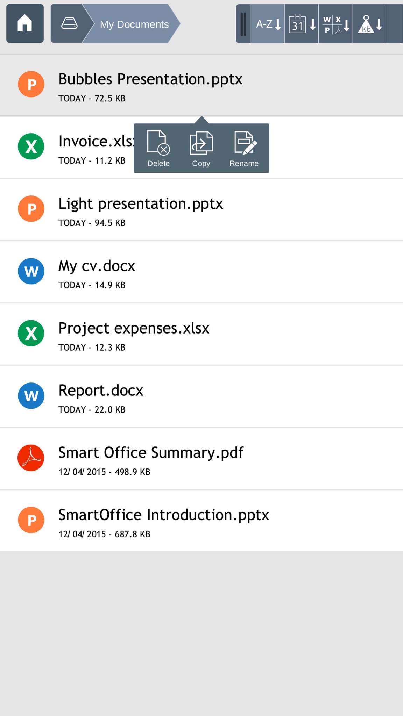Screen dimensions: 403x716
Task: Sort files by date calendar icon
Action: 302,24
